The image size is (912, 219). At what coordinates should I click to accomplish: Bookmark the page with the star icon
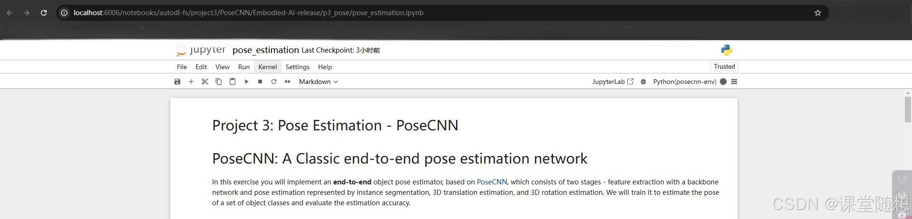pyautogui.click(x=818, y=13)
